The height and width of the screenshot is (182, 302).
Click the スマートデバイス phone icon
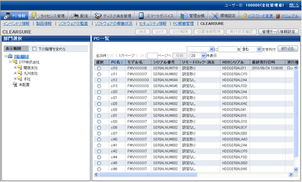click(x=141, y=16)
